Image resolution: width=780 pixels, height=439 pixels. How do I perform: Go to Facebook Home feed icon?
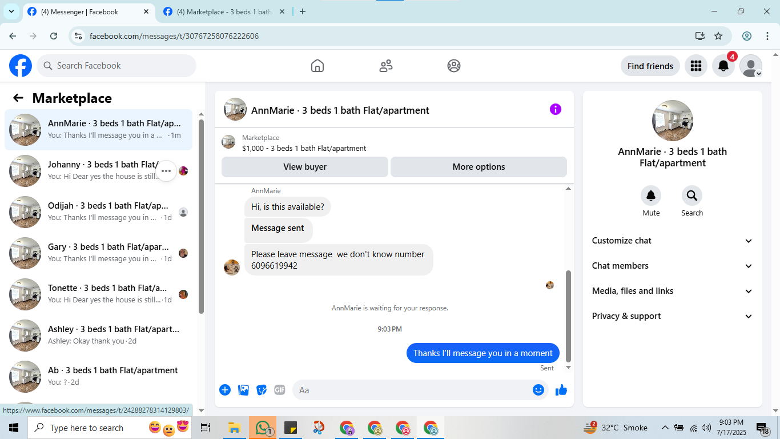(317, 66)
